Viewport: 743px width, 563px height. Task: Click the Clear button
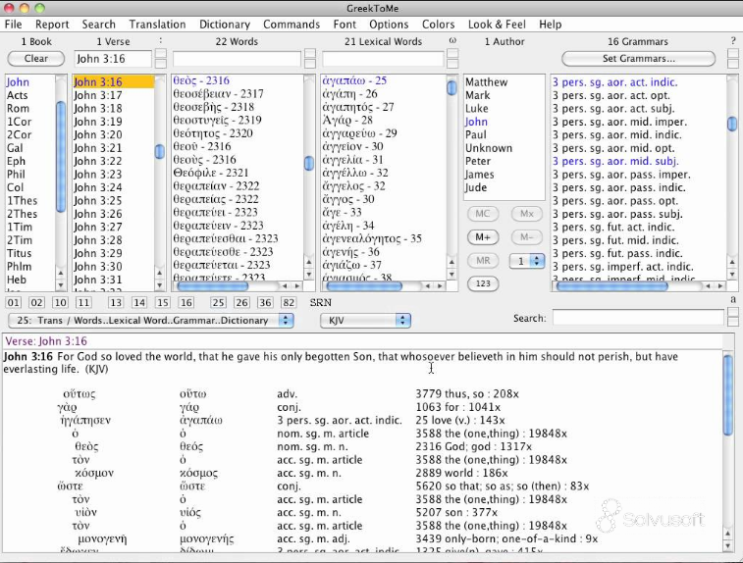click(x=36, y=59)
